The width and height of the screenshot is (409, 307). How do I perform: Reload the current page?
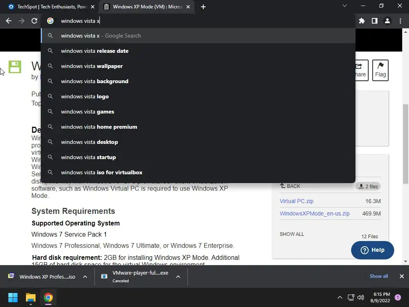(x=34, y=21)
